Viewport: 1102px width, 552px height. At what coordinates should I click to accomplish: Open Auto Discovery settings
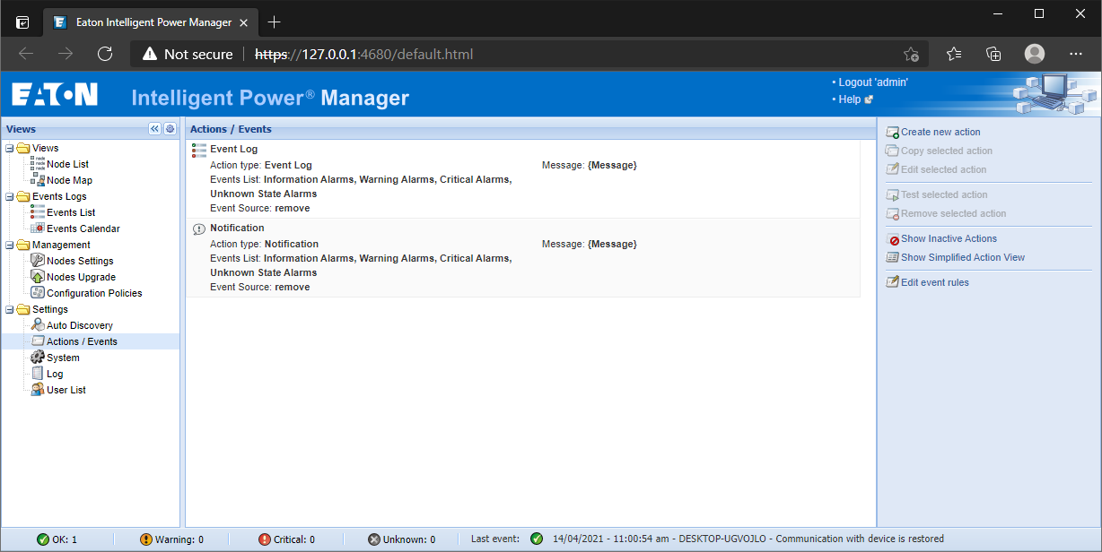point(80,325)
